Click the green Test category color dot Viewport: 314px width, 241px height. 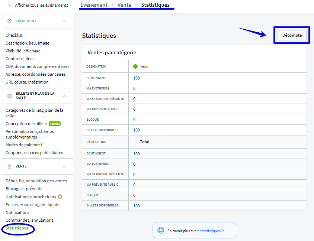(x=135, y=66)
